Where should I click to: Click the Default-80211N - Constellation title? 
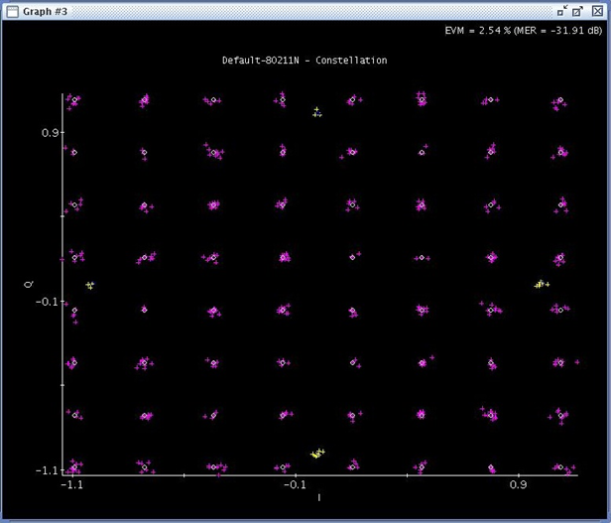click(305, 61)
